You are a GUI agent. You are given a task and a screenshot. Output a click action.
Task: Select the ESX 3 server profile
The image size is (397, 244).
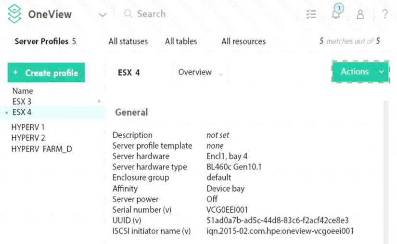[22, 102]
